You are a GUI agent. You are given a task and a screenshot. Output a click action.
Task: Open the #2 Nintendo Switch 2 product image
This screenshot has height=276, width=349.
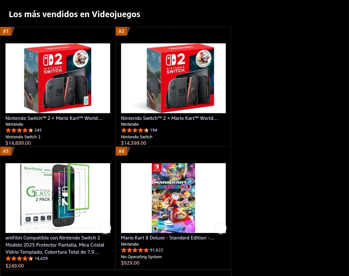point(173,78)
